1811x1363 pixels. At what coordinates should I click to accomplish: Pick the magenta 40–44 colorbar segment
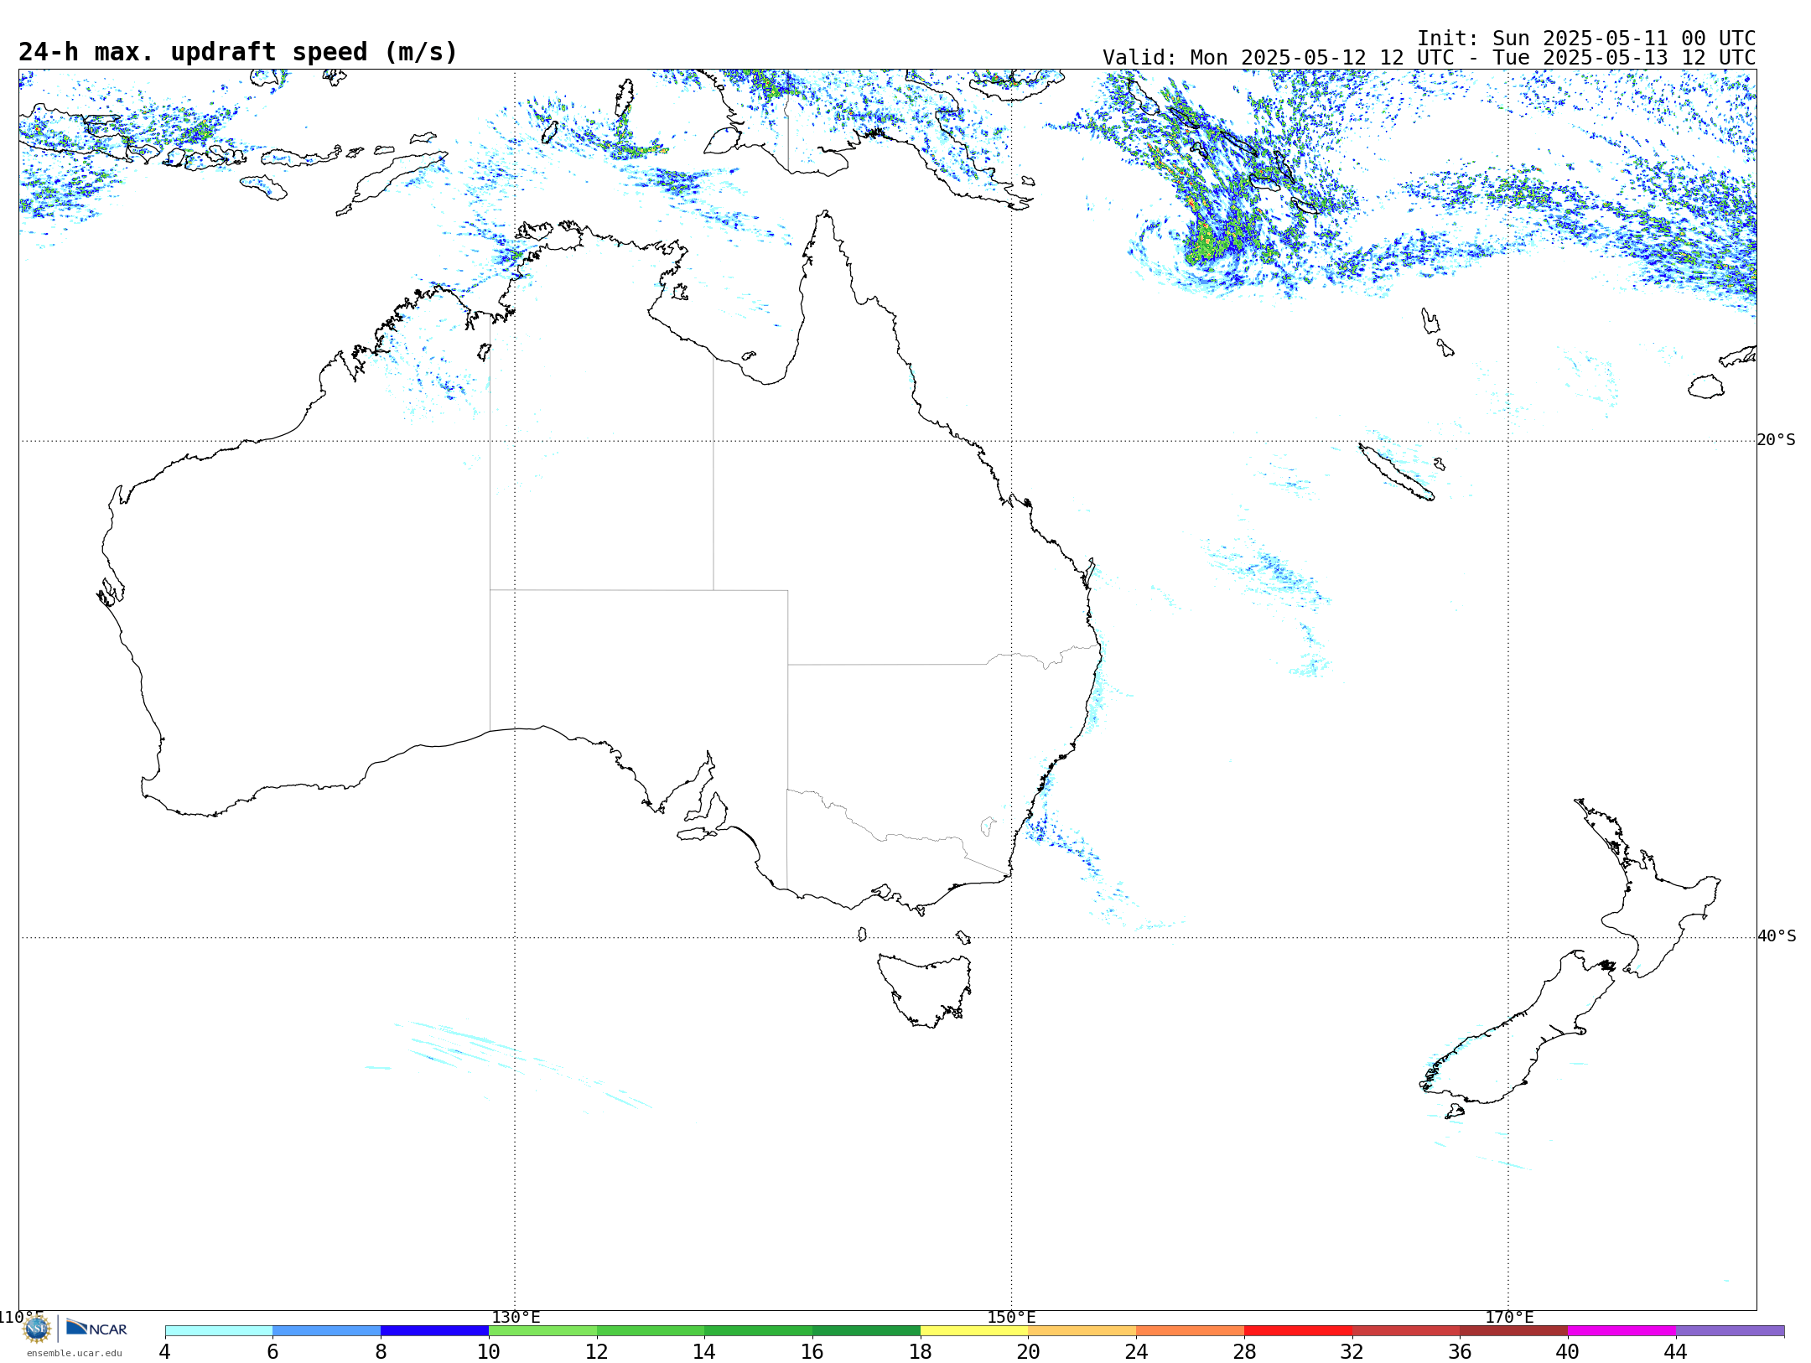point(1622,1331)
